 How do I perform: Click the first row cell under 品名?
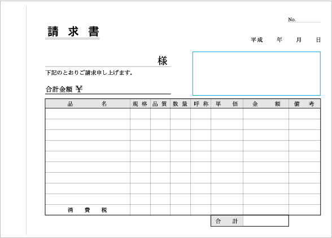tap(88, 114)
